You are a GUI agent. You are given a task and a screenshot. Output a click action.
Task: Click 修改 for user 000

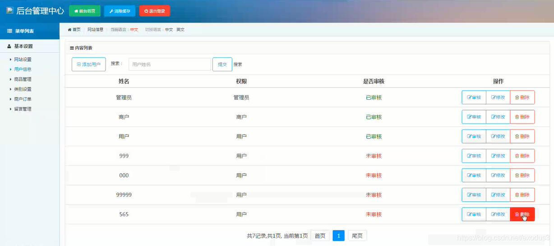pos(498,175)
